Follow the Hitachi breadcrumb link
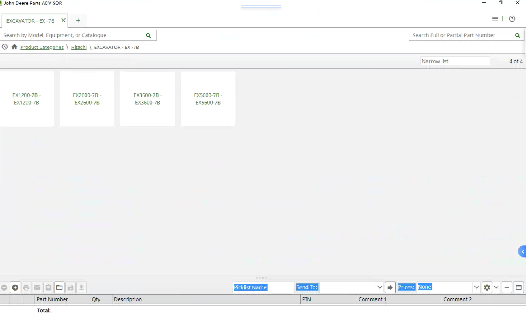 (x=79, y=47)
